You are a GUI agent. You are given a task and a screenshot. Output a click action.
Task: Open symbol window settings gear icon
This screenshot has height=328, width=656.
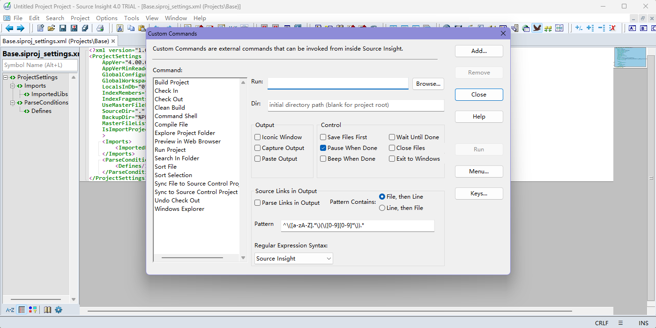[59, 310]
